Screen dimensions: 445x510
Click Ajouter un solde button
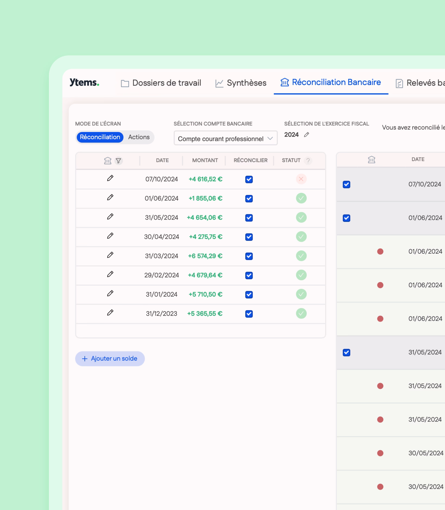(x=110, y=359)
